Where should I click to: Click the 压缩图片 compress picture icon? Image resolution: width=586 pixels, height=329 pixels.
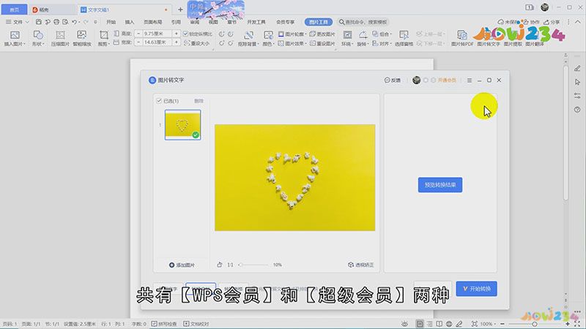tap(60, 35)
